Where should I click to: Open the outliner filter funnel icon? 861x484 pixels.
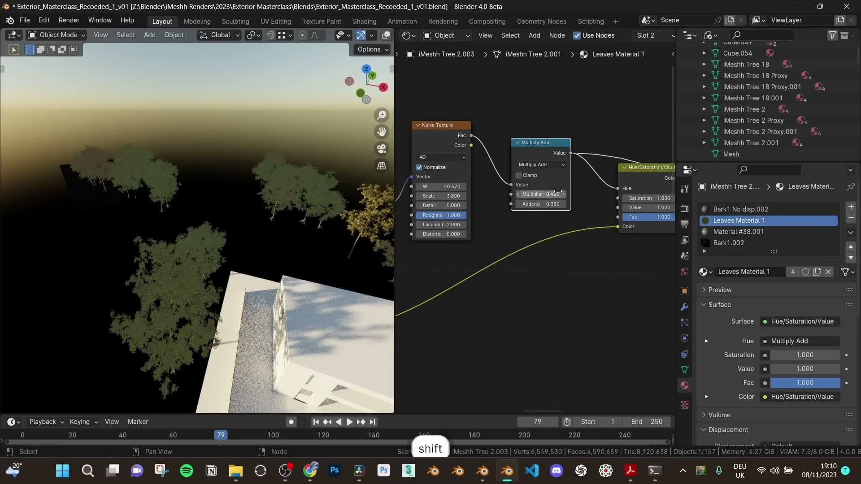point(832,35)
